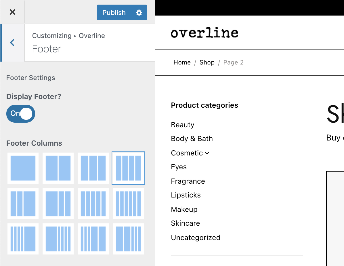This screenshot has height=266, width=344.
Task: Select the three equal columns footer layout
Action: coord(93,168)
